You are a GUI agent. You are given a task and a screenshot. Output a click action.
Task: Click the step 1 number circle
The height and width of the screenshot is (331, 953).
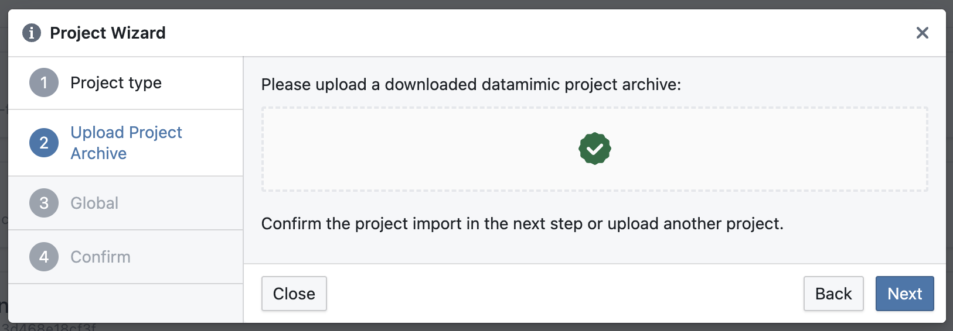point(44,82)
